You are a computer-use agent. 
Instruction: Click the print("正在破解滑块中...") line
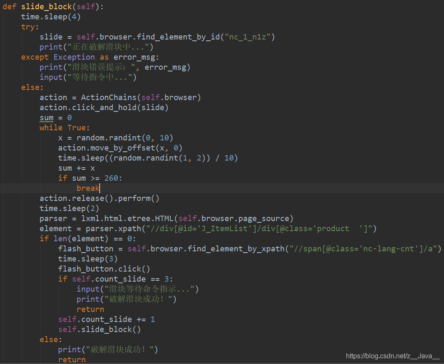point(97,47)
